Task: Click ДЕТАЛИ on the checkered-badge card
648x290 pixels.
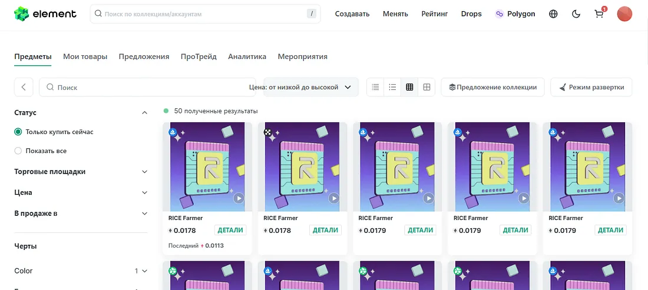Action: point(325,230)
